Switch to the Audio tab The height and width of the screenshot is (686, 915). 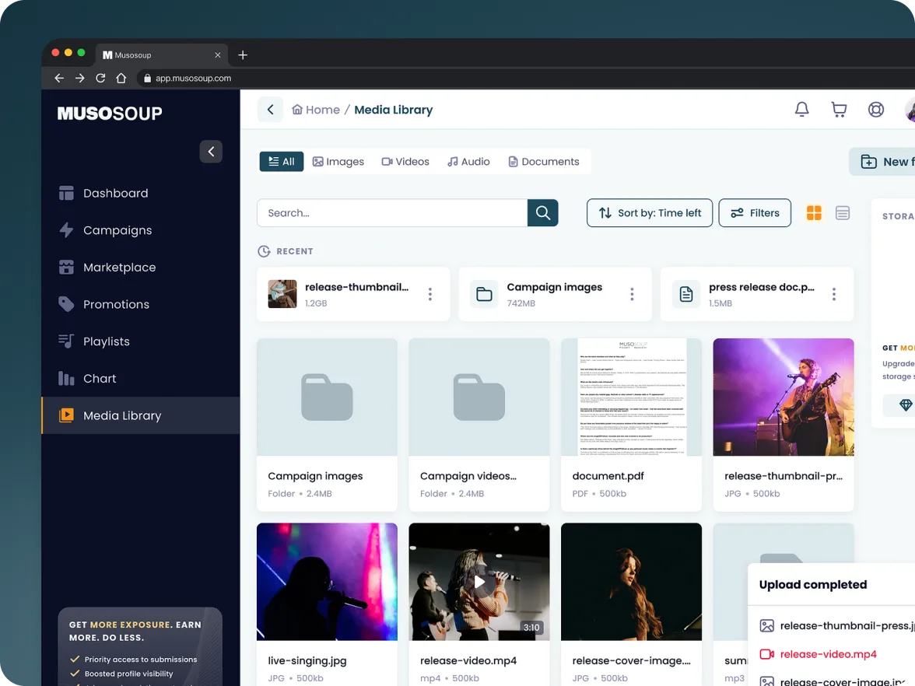pyautogui.click(x=468, y=162)
